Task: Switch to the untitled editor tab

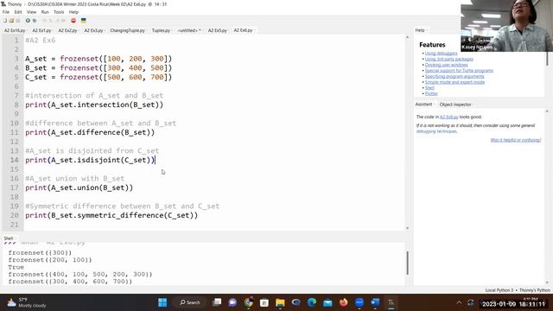Action: [189, 30]
